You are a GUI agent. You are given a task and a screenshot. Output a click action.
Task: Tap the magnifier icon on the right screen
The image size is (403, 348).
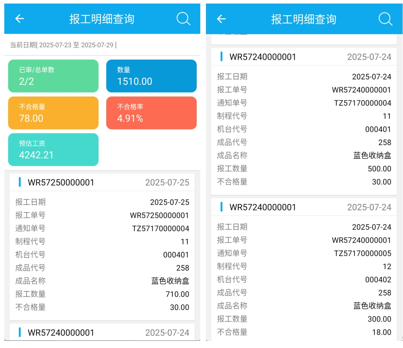[385, 19]
